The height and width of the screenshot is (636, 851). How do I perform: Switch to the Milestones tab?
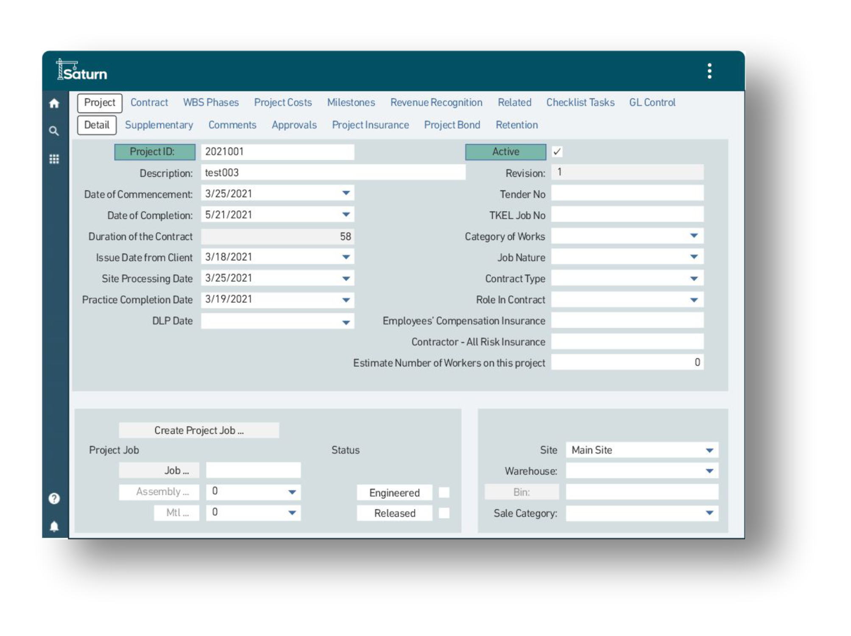(351, 102)
